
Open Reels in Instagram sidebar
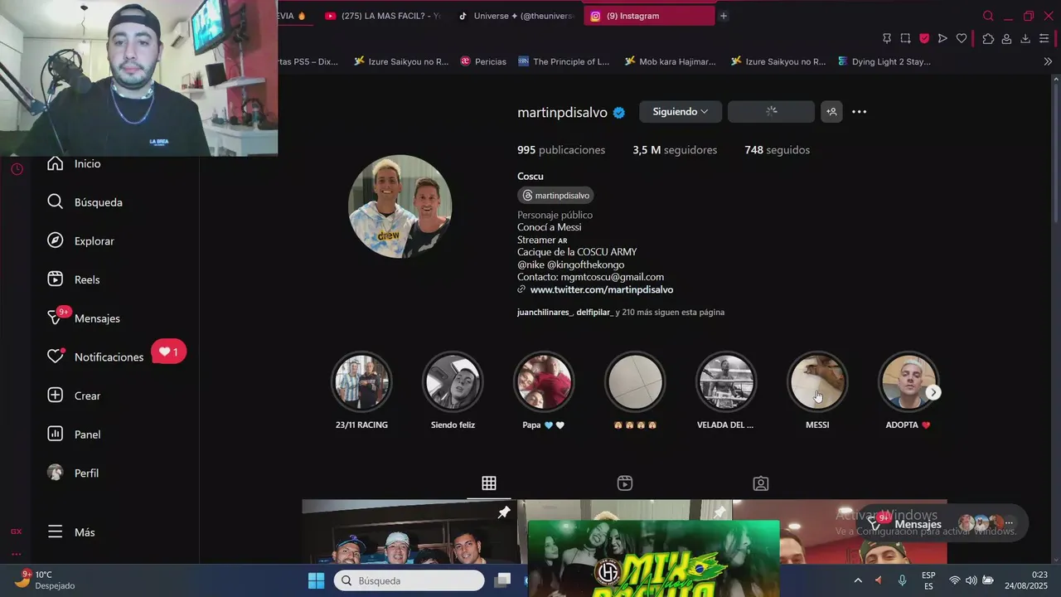73,279
